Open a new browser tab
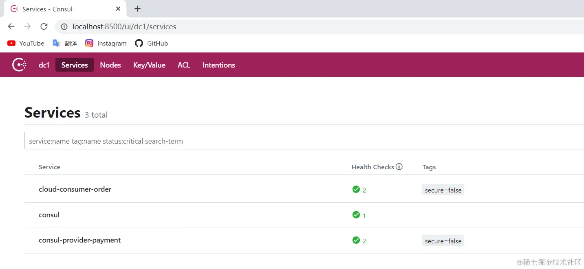 (137, 9)
